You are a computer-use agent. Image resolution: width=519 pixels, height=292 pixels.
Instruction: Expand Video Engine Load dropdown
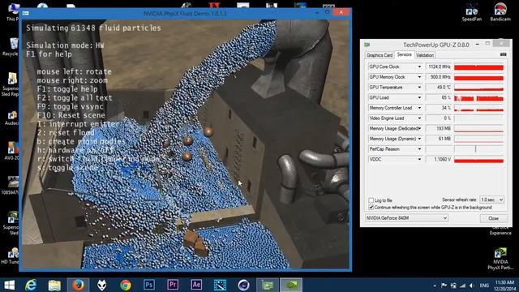(x=419, y=118)
